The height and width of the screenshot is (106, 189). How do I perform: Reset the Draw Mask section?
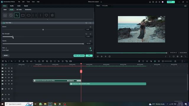(x=86, y=23)
